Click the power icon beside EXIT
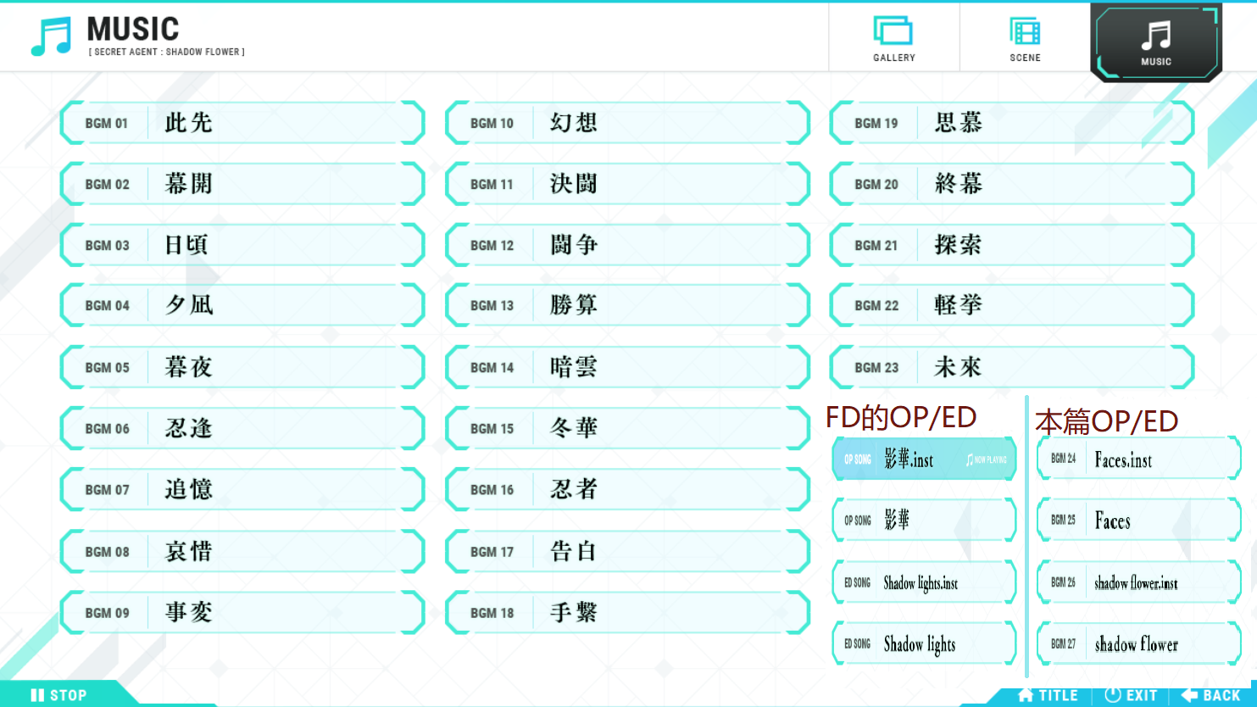The width and height of the screenshot is (1257, 707). coord(1113,695)
